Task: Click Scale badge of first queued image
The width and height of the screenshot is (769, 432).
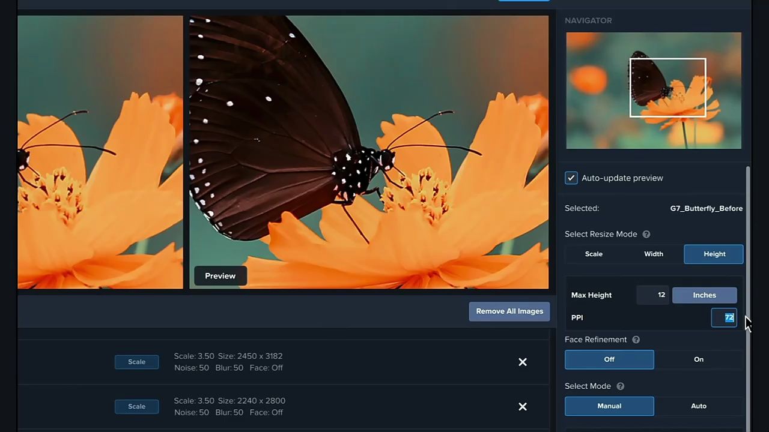Action: pos(137,362)
